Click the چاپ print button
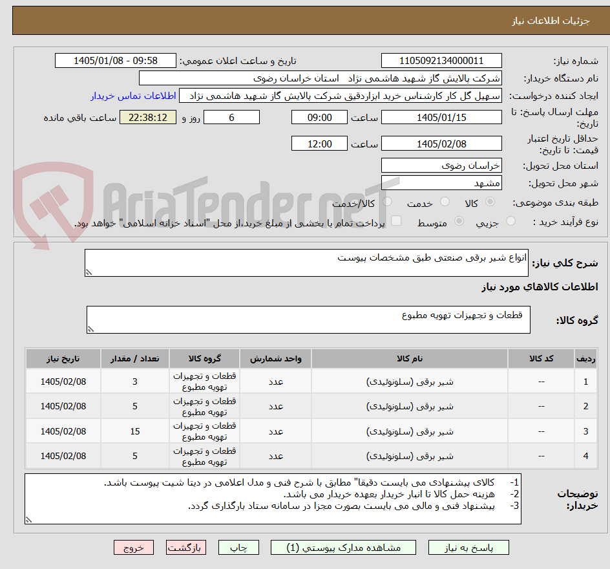 [238, 548]
